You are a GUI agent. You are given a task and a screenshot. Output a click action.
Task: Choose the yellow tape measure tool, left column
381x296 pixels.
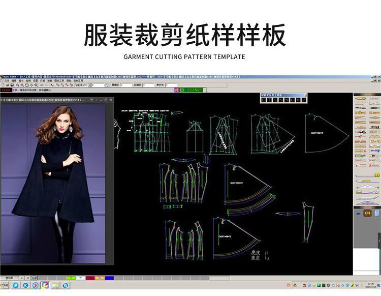[x=360, y=113]
